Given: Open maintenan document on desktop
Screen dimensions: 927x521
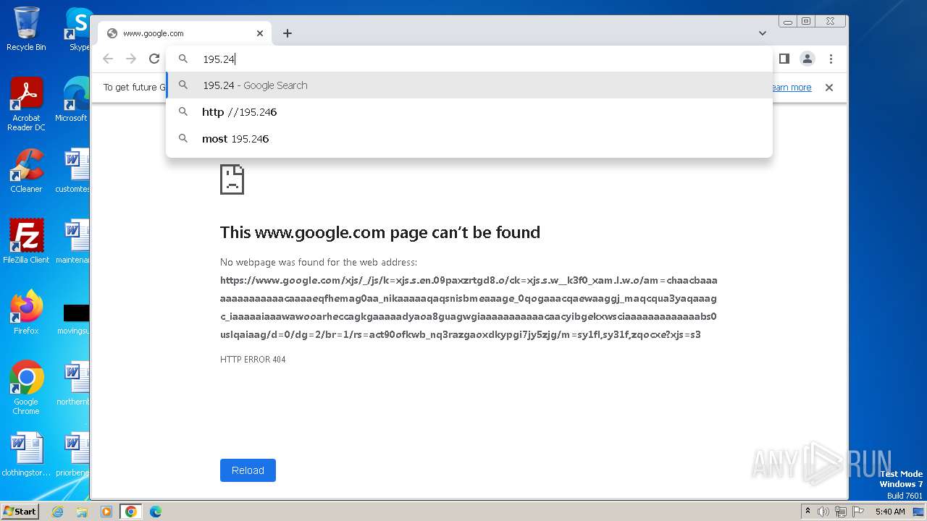Looking at the screenshot, I should tap(72, 242).
